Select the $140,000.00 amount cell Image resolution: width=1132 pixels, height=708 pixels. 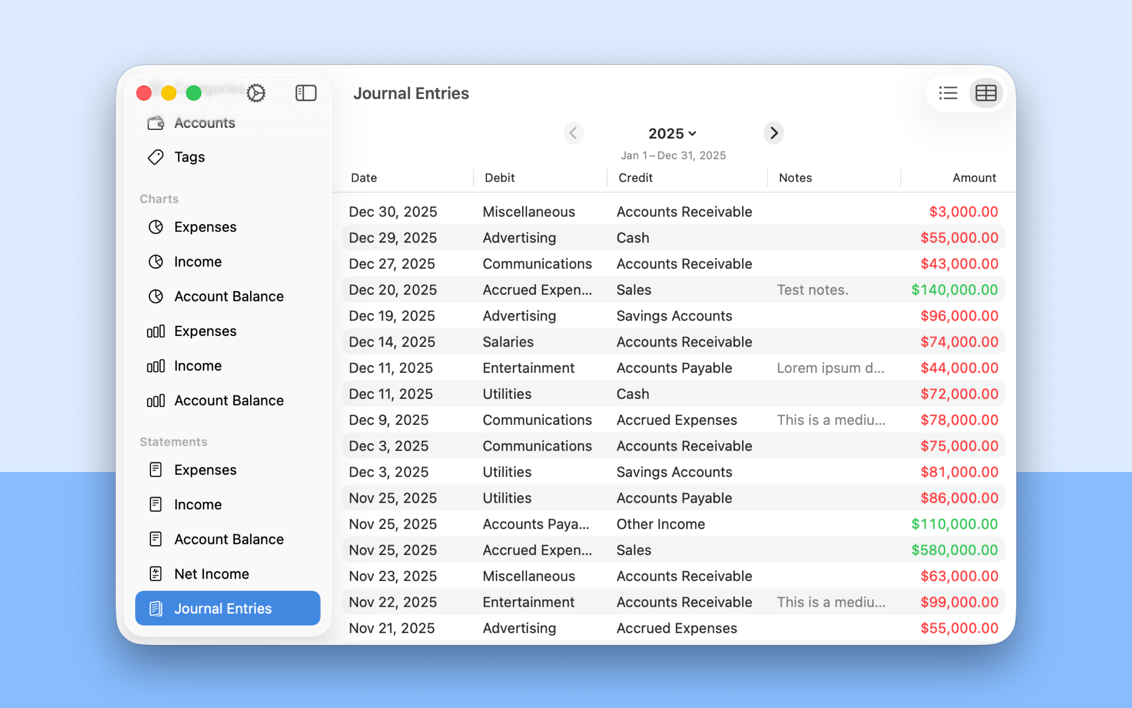click(955, 290)
